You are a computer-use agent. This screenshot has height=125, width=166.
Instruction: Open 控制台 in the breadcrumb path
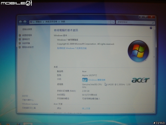point(39,22)
